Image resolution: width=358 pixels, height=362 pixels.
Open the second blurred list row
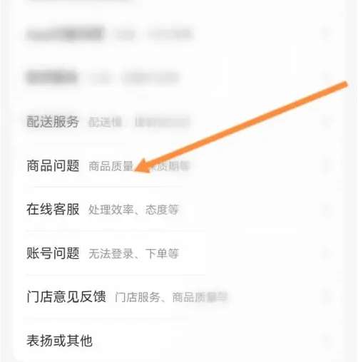point(179,78)
